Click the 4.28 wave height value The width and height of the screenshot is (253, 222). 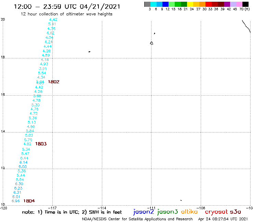[38, 92]
